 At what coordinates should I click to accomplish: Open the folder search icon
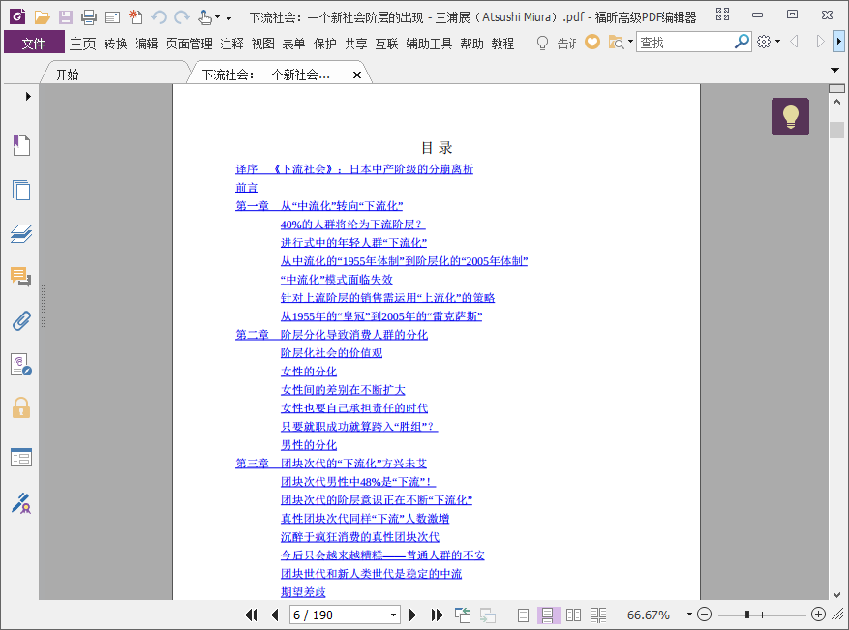618,43
